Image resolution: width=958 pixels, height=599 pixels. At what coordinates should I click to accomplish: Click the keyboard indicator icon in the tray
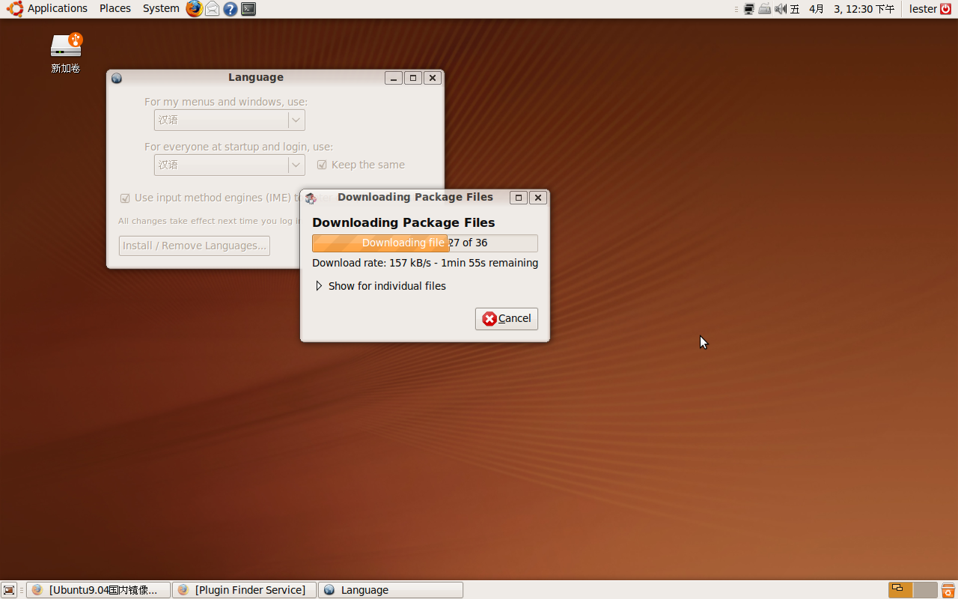click(764, 8)
